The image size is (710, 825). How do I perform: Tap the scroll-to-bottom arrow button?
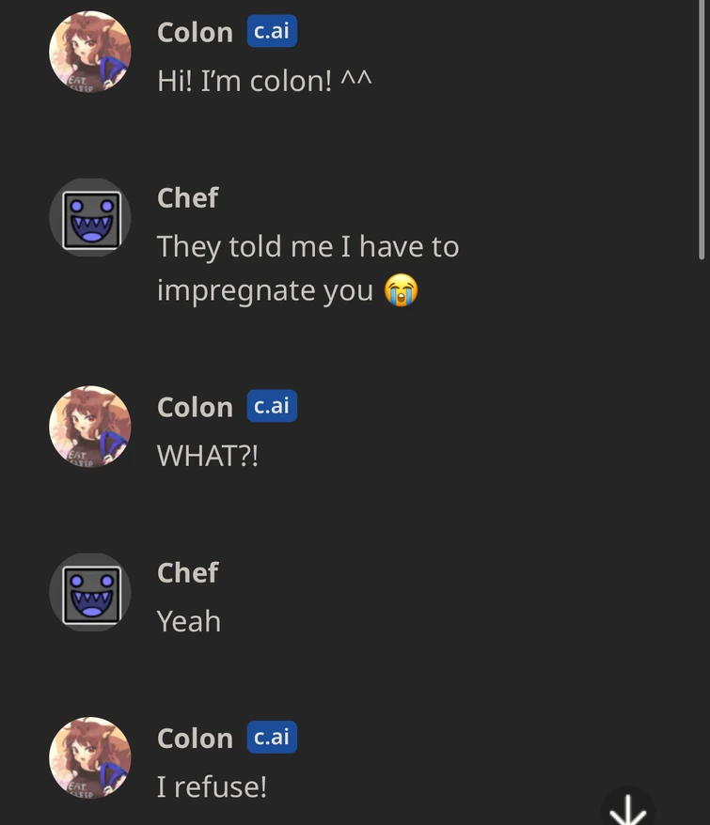(628, 808)
